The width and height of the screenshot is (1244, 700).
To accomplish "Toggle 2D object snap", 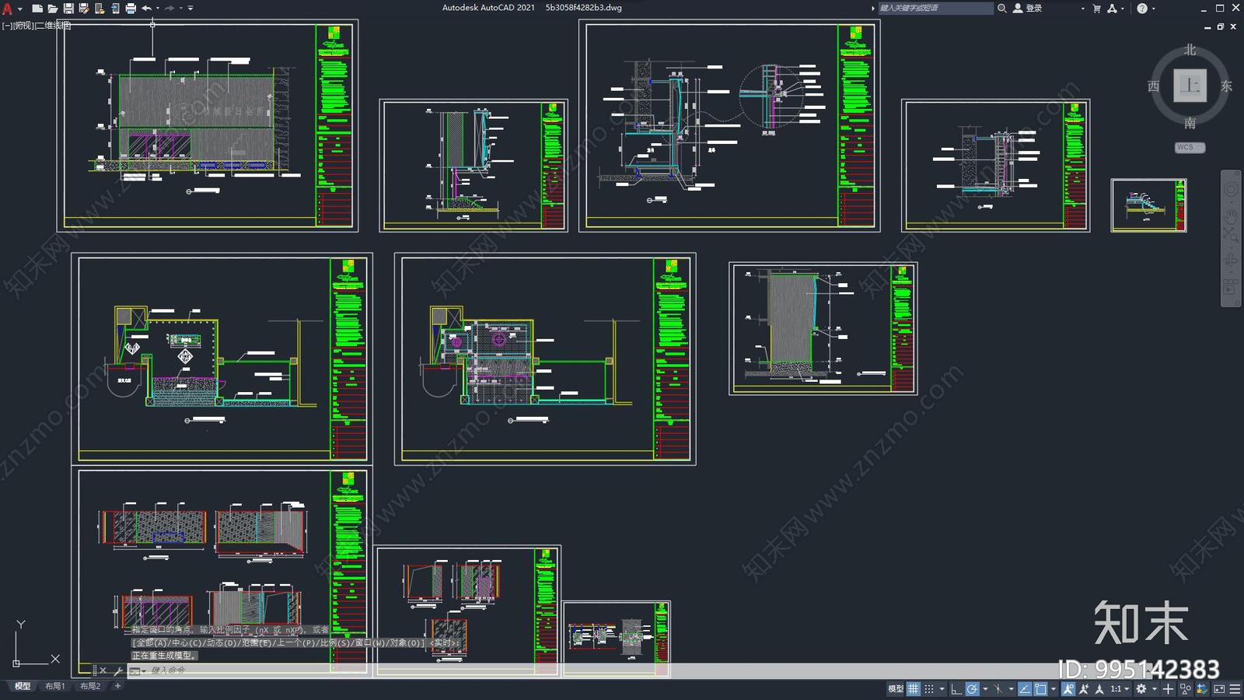I will point(1040,689).
